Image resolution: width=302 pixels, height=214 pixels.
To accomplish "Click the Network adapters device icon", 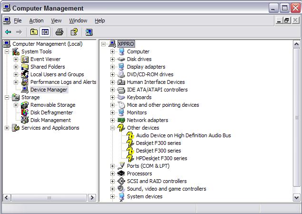I will pyautogui.click(x=121, y=120).
